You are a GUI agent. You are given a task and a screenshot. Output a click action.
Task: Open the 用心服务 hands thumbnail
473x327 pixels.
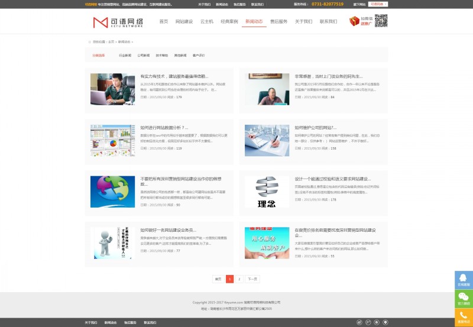tap(267, 243)
